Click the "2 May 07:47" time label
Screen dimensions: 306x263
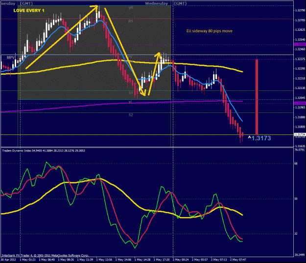point(238,260)
